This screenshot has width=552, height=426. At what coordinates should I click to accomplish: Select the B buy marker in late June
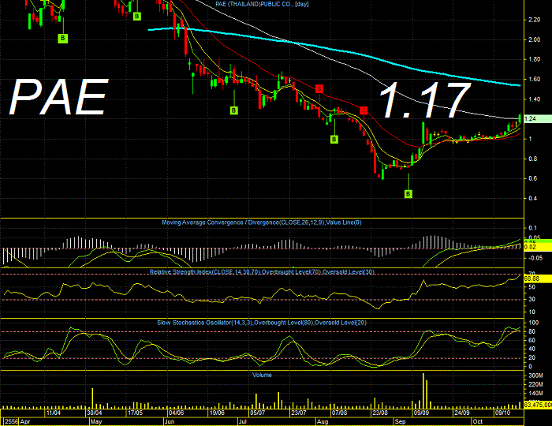tap(233, 110)
